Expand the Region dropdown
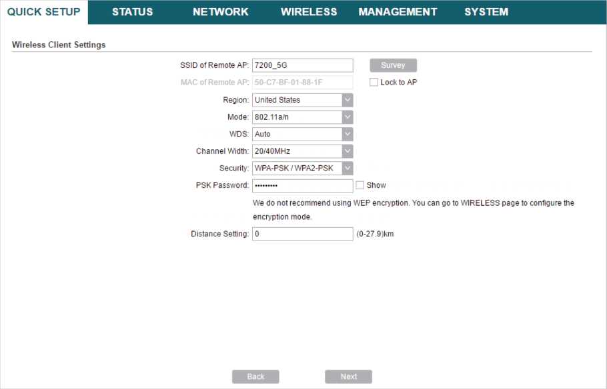Viewport: 607px width, 389px height. (302, 100)
